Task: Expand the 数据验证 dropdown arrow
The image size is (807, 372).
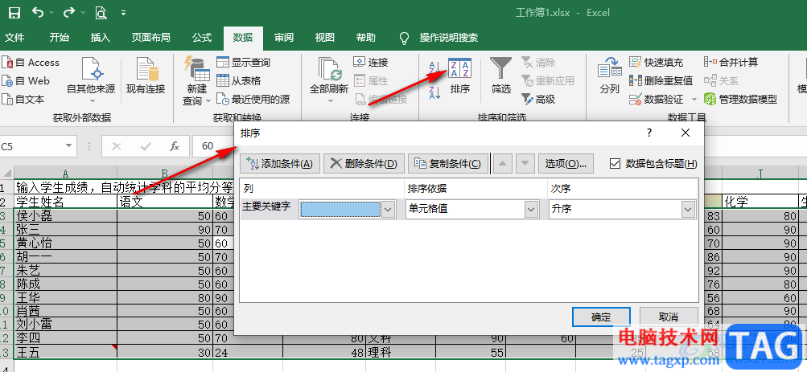Action: point(694,99)
